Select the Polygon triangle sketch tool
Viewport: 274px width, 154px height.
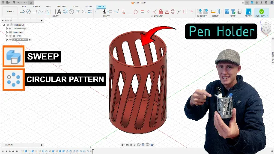(x=47, y=12)
